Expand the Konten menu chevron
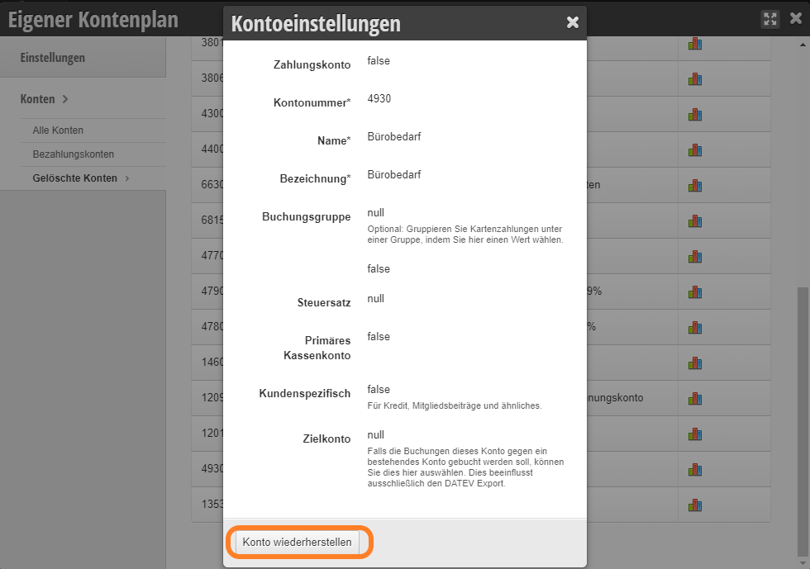This screenshot has height=569, width=810. [x=65, y=99]
